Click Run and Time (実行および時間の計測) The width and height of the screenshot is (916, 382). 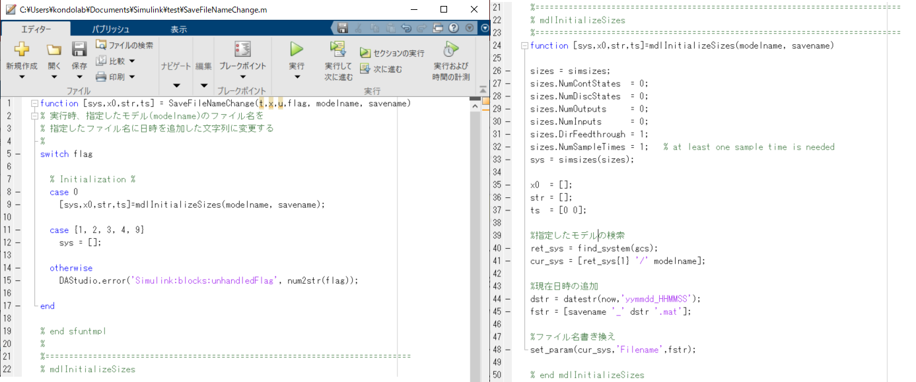[x=451, y=61]
